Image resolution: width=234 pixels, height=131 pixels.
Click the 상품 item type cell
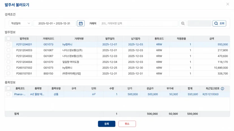(56, 94)
